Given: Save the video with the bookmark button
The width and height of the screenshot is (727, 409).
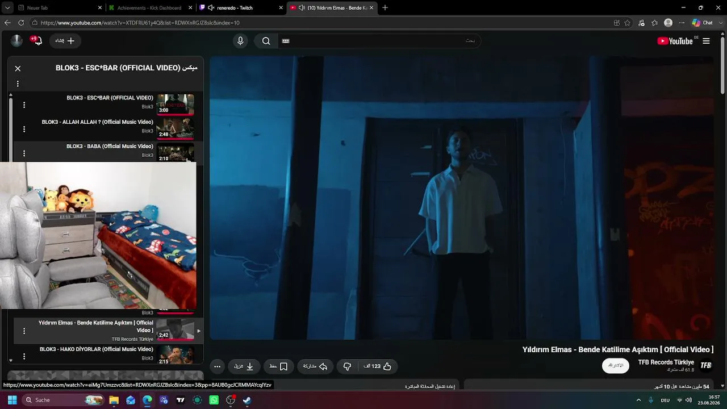Looking at the screenshot, I should click(x=278, y=366).
